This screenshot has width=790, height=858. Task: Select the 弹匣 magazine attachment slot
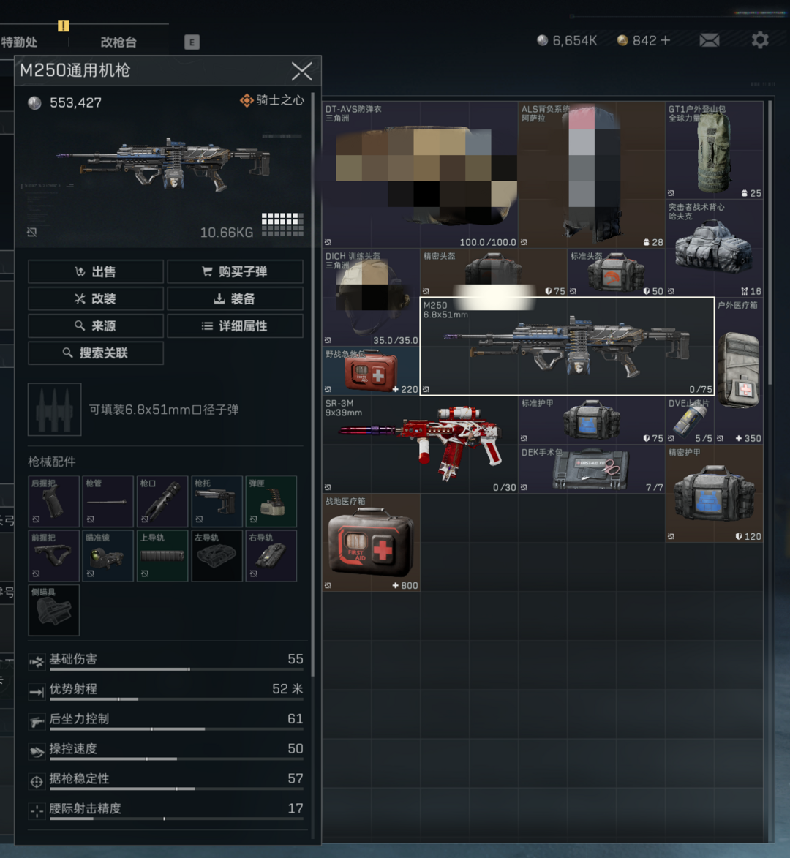point(271,502)
